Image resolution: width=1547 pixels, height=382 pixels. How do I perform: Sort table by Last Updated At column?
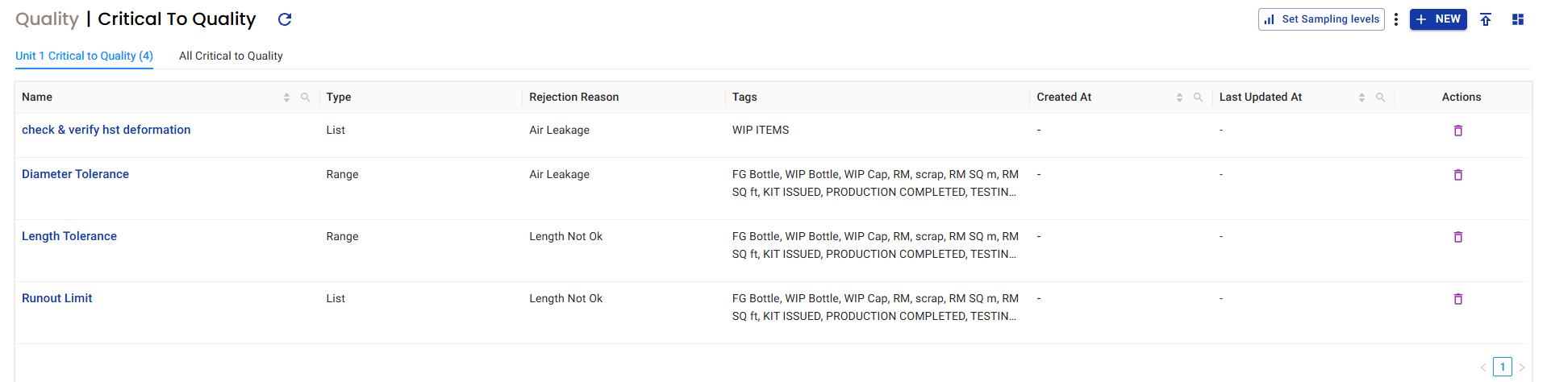1361,98
